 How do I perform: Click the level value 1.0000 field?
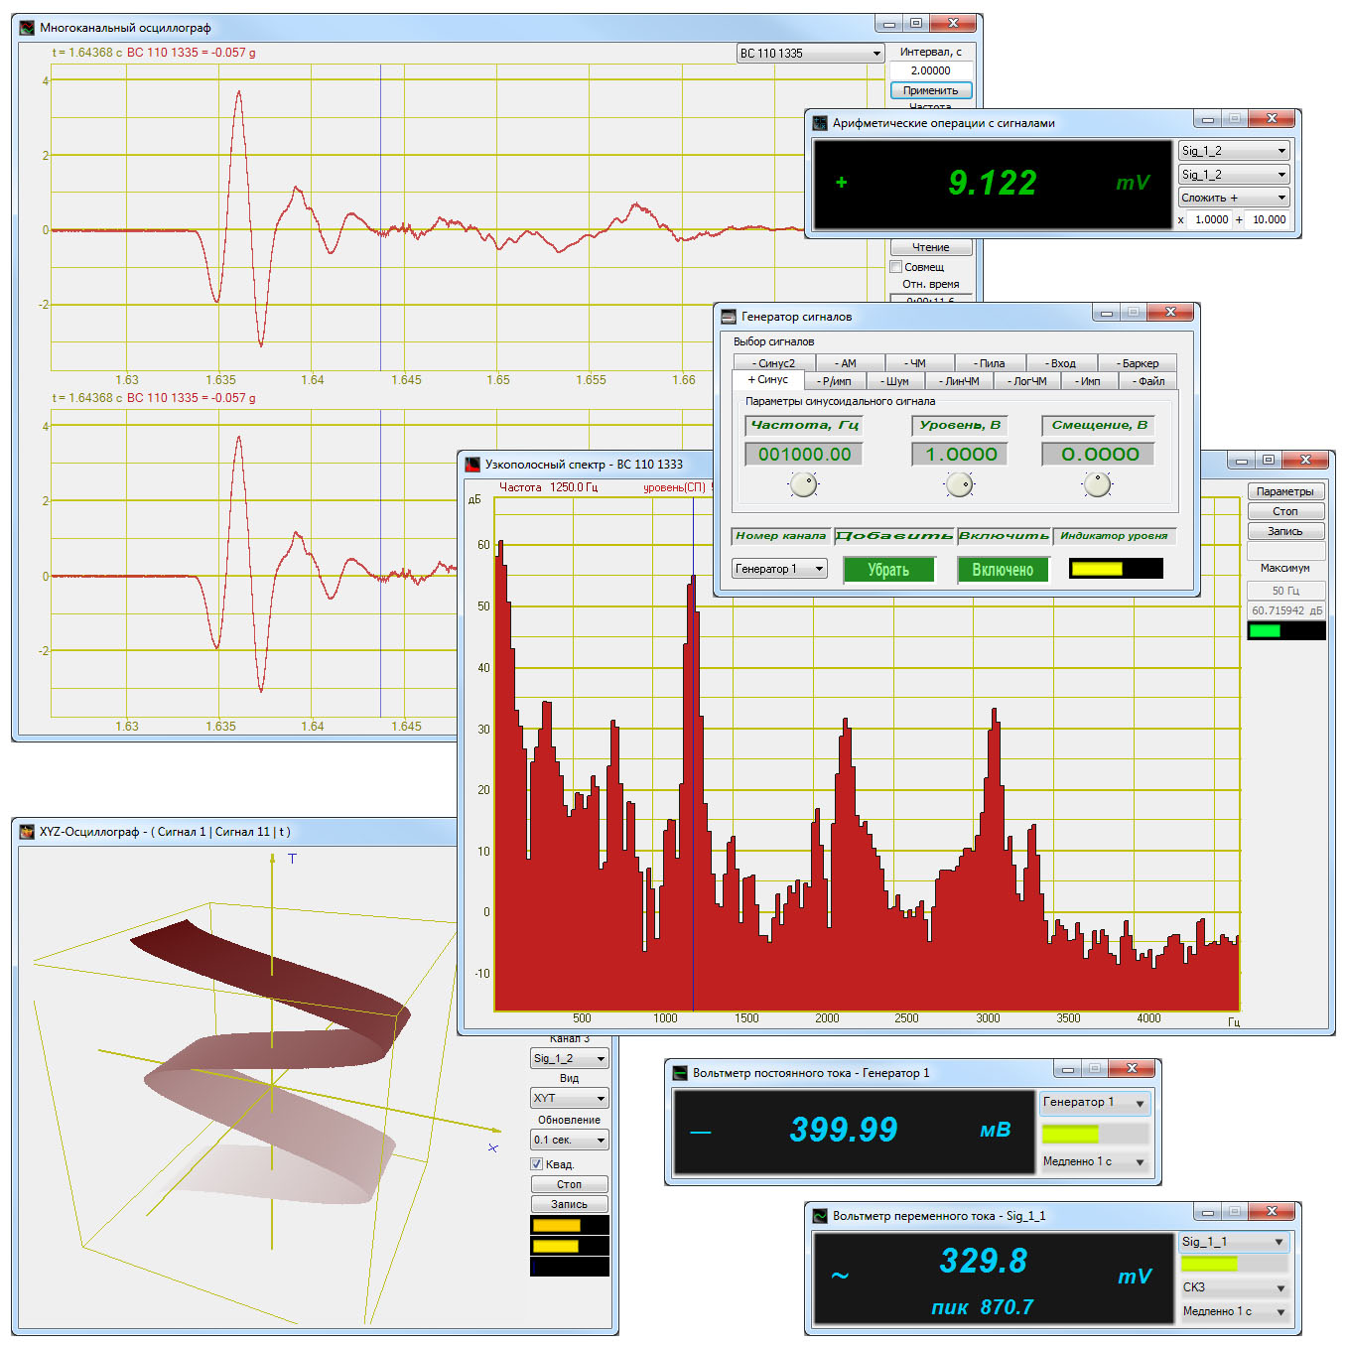(960, 455)
